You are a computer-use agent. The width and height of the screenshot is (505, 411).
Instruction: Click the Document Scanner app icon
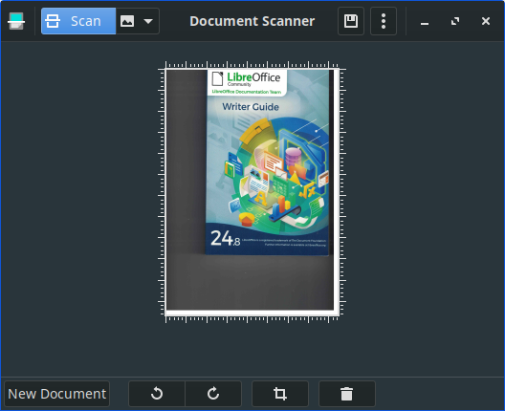coord(16,21)
